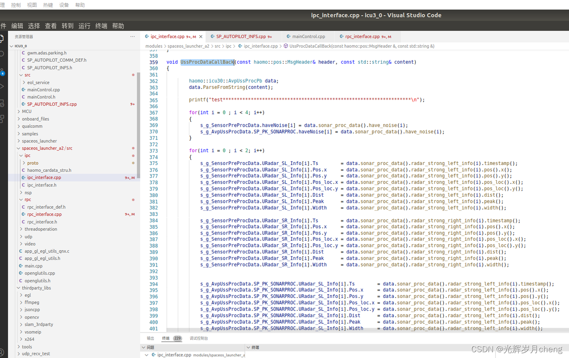Open explorer panel more actions ellipsis

pyautogui.click(x=132, y=36)
